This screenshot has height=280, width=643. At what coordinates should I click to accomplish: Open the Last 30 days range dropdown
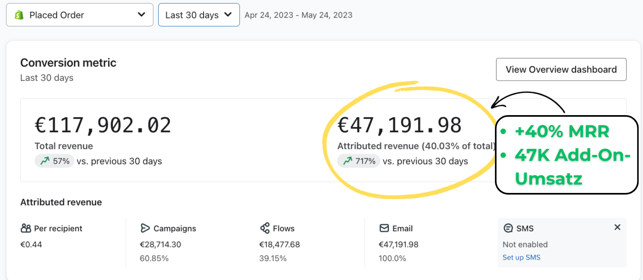point(199,15)
